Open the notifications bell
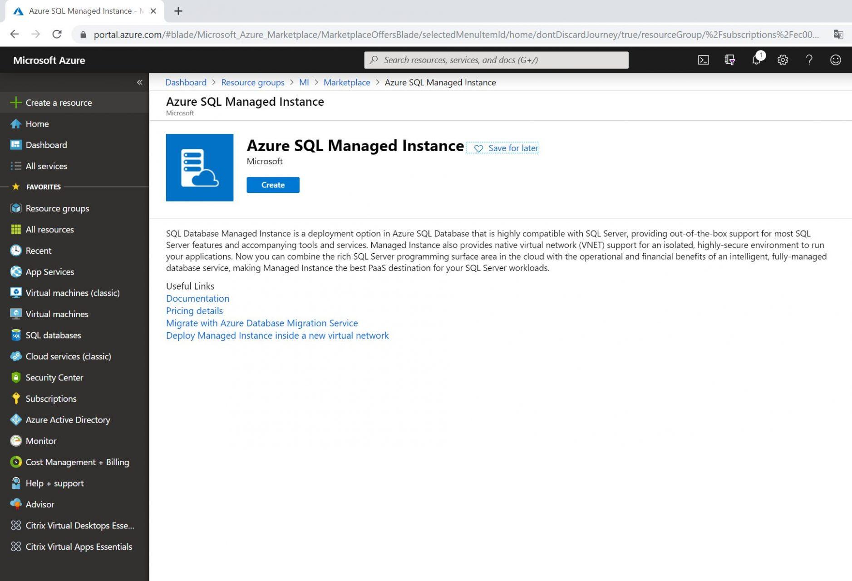Screen dimensions: 852x581 tap(756, 59)
